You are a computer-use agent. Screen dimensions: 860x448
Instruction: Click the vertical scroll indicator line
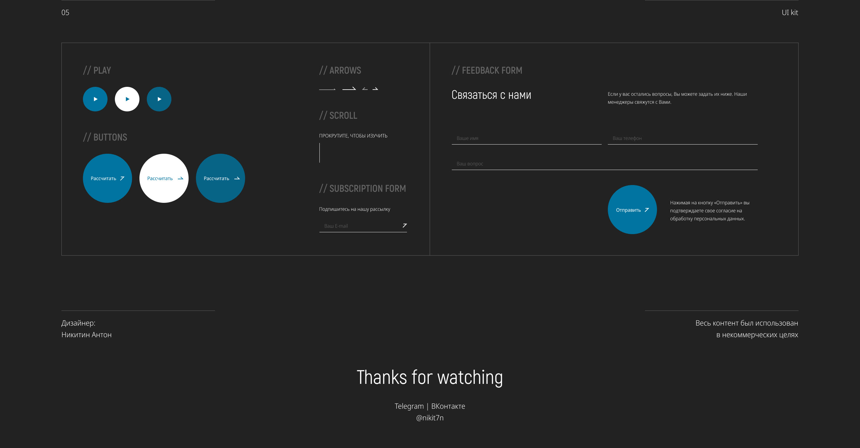(x=319, y=153)
